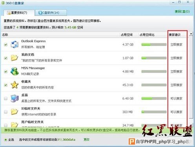Click the F:\360data destination path
This screenshot has width=195, height=147.
point(67,140)
